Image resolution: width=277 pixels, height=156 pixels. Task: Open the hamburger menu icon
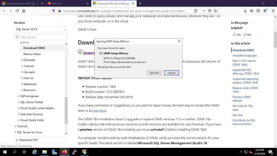point(272,11)
